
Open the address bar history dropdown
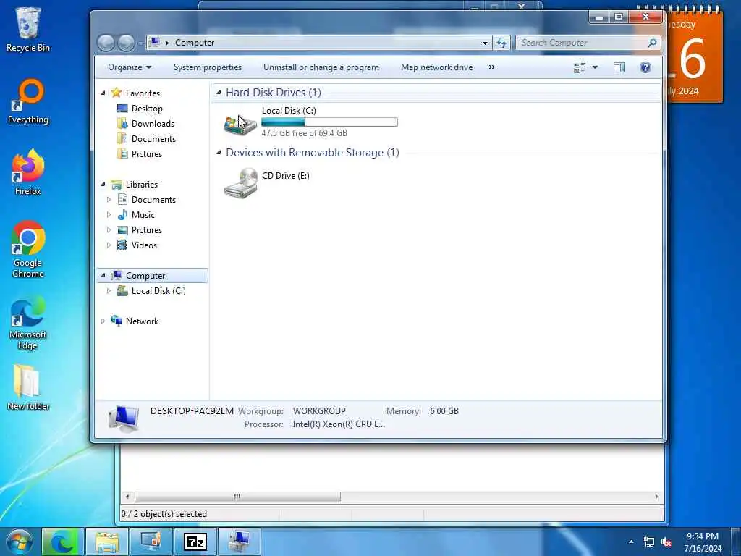coord(485,43)
